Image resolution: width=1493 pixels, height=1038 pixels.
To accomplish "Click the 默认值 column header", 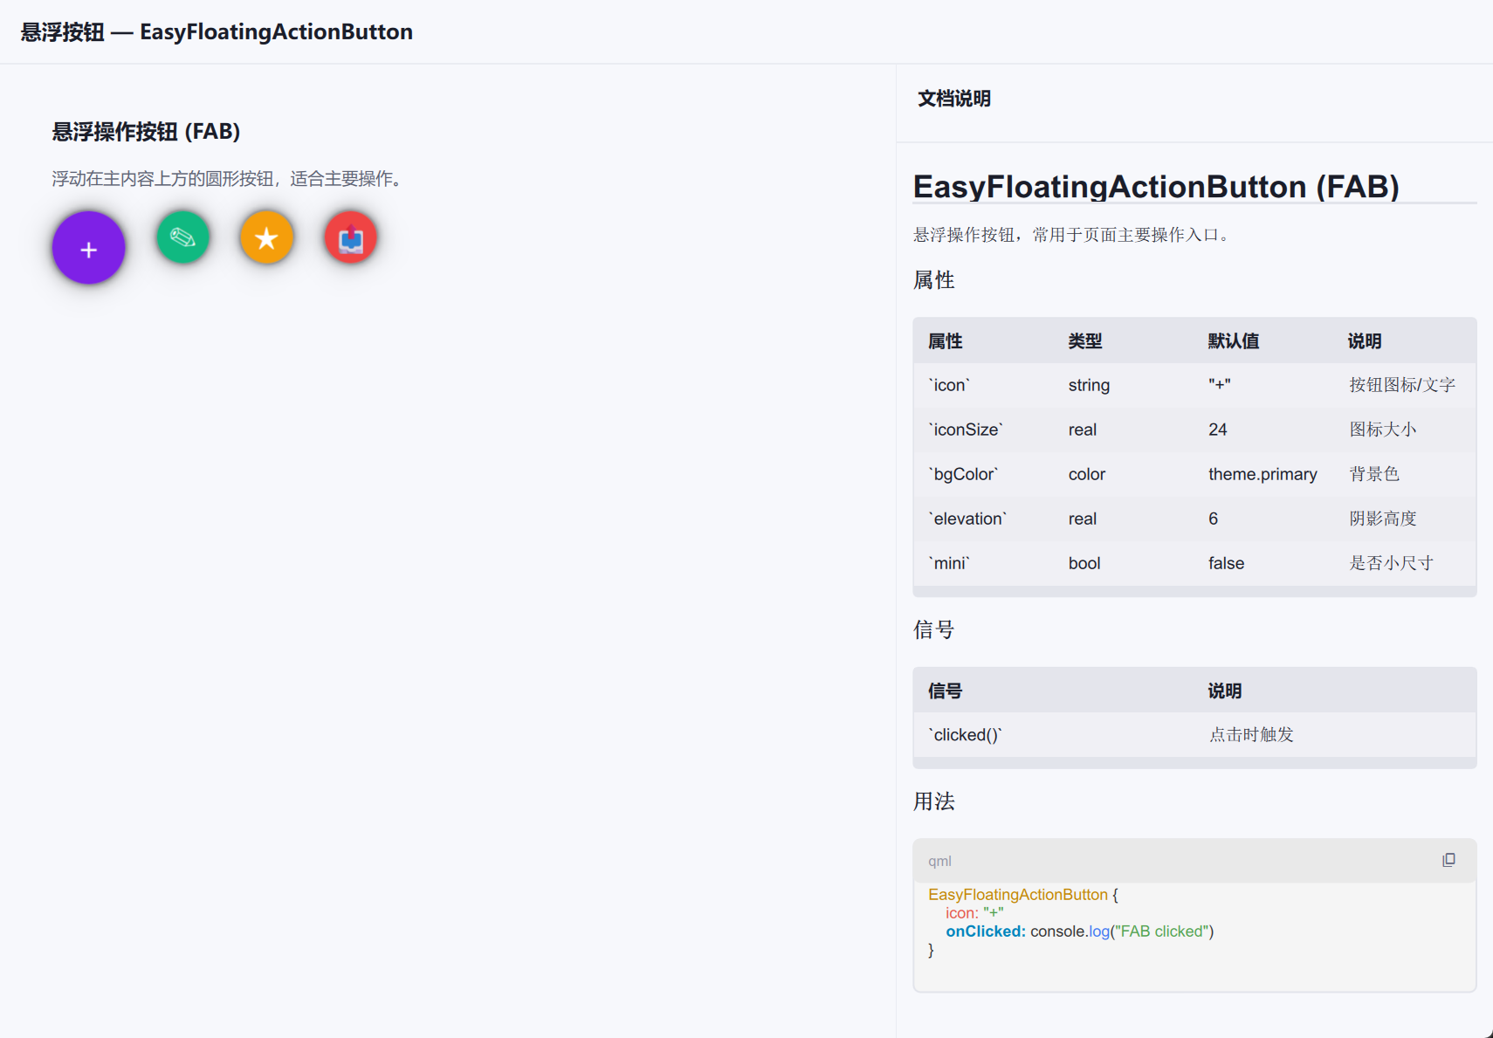I will pos(1234,341).
